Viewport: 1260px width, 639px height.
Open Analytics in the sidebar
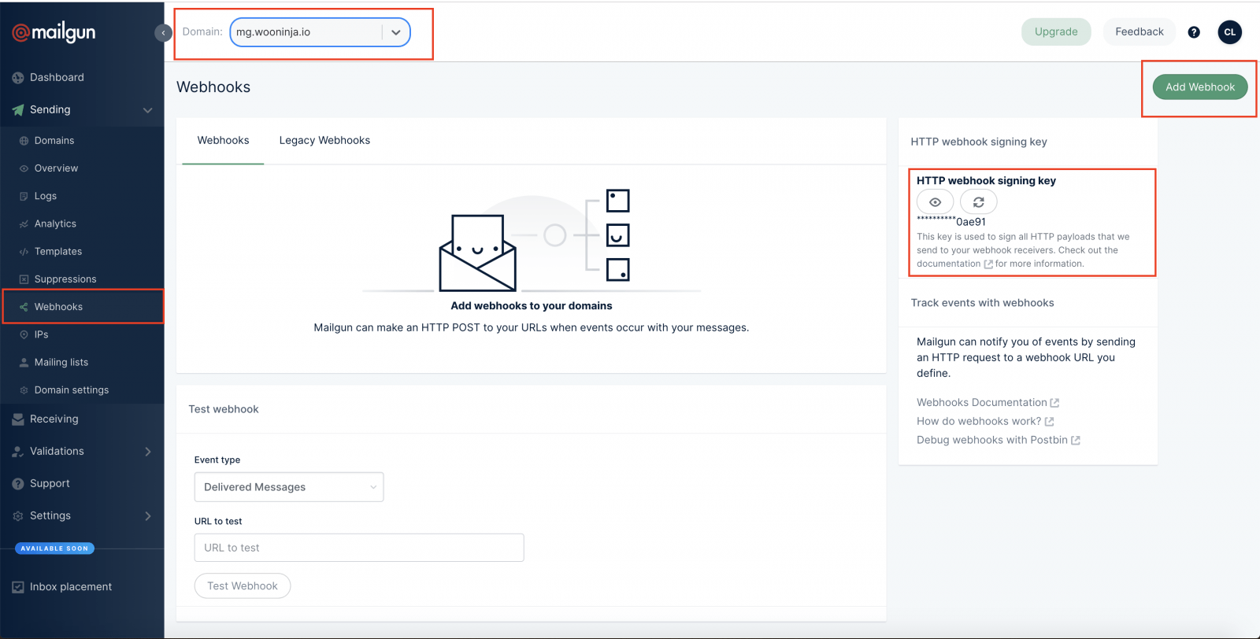click(x=55, y=223)
